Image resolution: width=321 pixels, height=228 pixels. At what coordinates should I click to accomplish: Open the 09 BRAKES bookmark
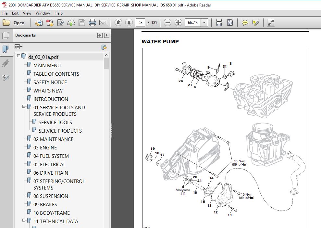point(45,204)
